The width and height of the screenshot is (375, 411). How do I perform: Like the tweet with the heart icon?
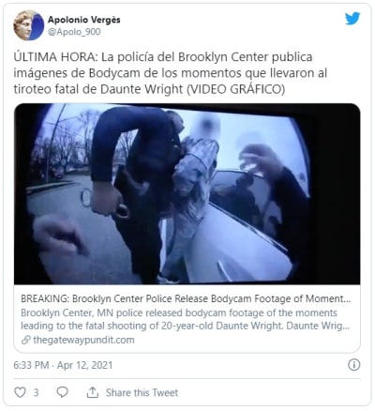(x=21, y=392)
